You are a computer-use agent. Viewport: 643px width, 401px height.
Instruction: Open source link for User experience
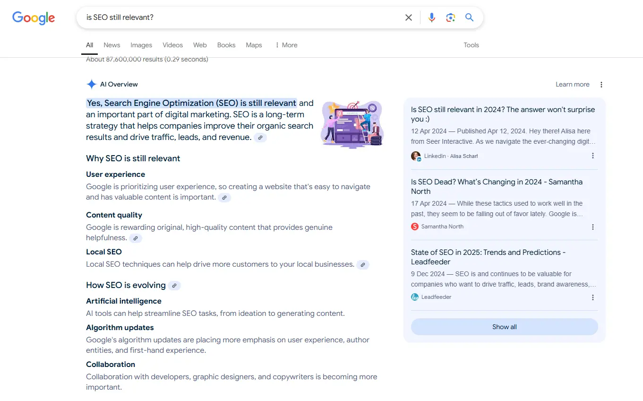tap(225, 198)
